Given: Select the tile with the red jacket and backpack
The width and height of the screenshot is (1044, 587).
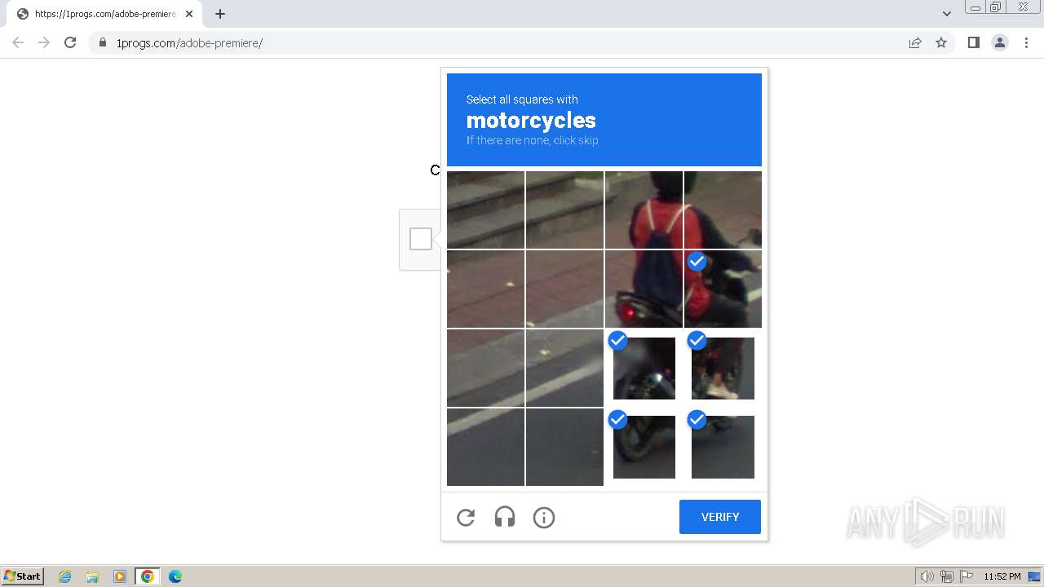Looking at the screenshot, I should click(x=644, y=210).
